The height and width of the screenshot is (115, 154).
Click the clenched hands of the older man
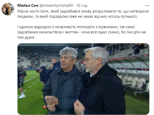point(51,103)
